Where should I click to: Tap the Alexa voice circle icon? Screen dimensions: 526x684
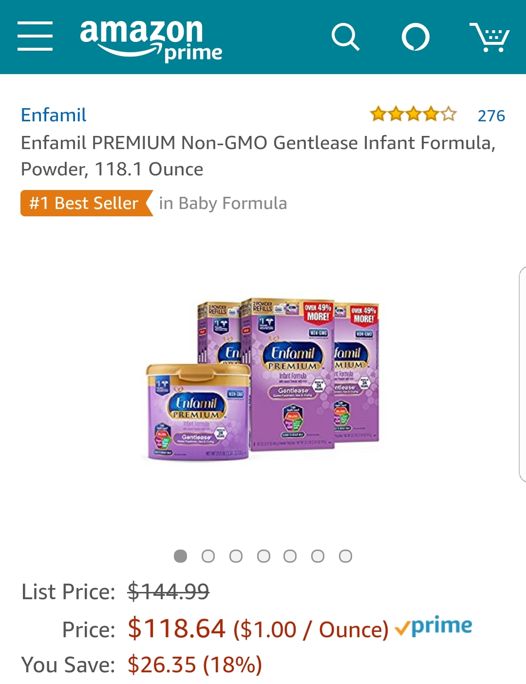point(415,37)
